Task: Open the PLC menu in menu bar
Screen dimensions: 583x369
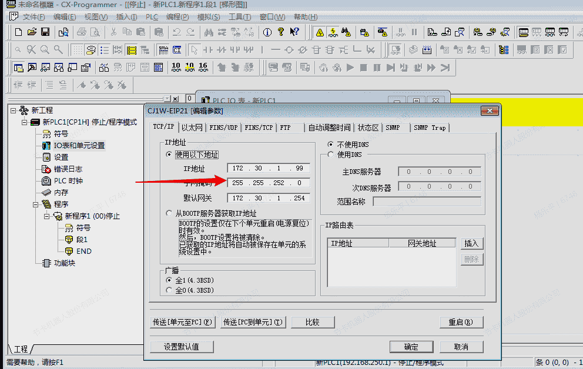Action: coord(152,17)
